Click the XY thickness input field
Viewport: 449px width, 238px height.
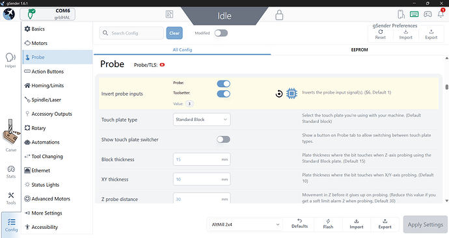pyautogui.click(x=202, y=179)
